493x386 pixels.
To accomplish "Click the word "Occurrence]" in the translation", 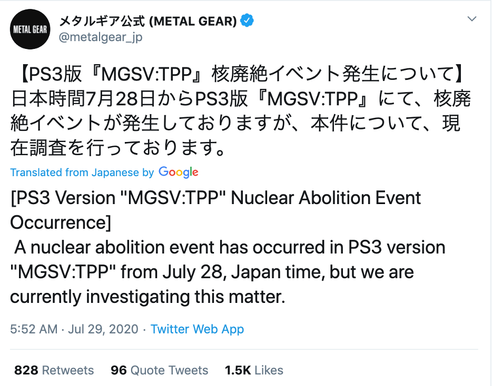I will [x=61, y=222].
